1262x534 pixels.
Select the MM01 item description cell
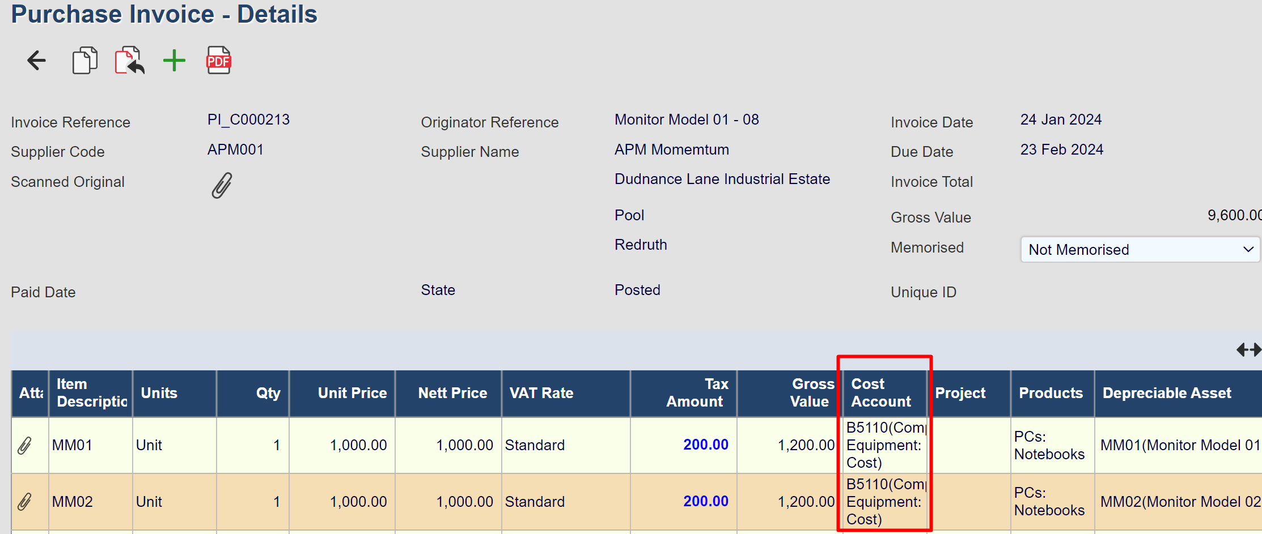(72, 446)
